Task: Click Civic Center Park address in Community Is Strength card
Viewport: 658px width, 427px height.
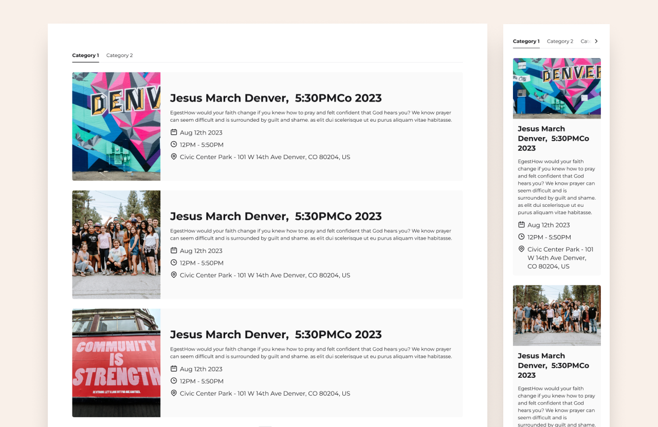Action: coord(265,394)
